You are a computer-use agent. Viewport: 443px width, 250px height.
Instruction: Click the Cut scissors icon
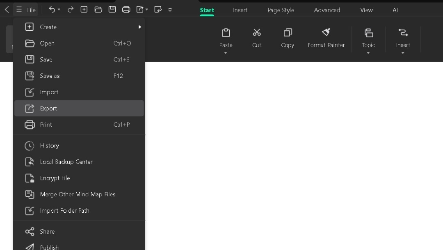pyautogui.click(x=256, y=33)
